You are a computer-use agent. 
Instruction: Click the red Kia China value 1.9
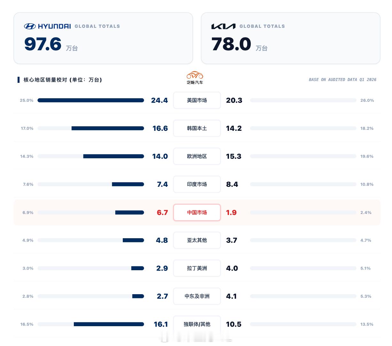(231, 212)
